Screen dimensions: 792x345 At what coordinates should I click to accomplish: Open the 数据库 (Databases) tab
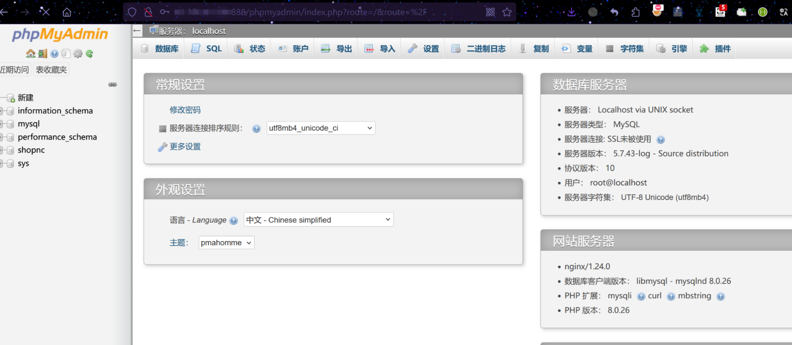point(159,49)
